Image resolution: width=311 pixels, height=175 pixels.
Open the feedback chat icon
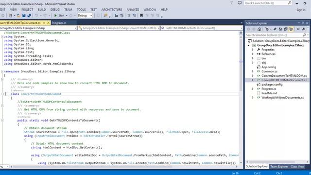point(240,3)
